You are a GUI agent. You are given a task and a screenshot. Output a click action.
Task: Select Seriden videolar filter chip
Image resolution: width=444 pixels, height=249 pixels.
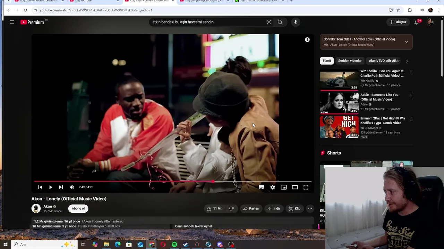coord(350,61)
